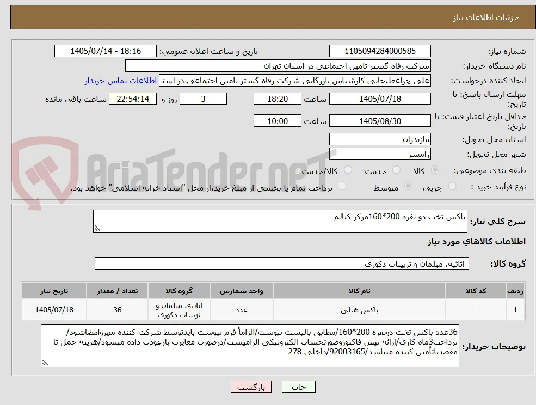The height and width of the screenshot is (405, 536).
Task: Toggle the اسناد خزانه اسلامی payment checkbox
Action: pos(342,186)
